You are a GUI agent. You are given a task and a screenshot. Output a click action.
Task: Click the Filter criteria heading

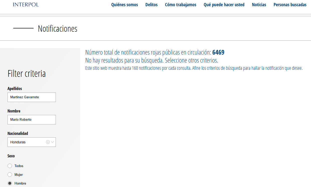pyautogui.click(x=27, y=74)
